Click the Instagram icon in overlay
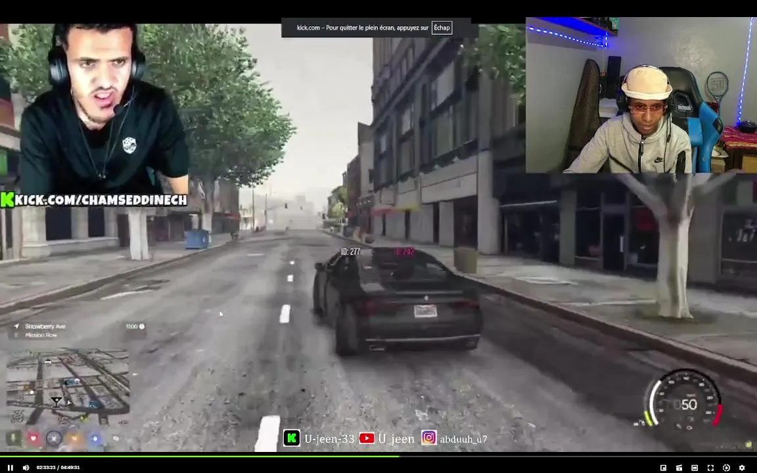The height and width of the screenshot is (473, 757). [x=428, y=438]
